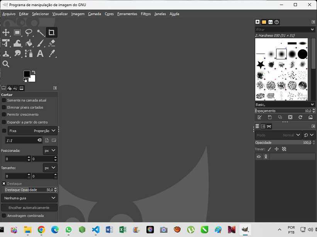The image size is (317, 237).
Task: Click the black foreground color swatch
Action: [27, 74]
